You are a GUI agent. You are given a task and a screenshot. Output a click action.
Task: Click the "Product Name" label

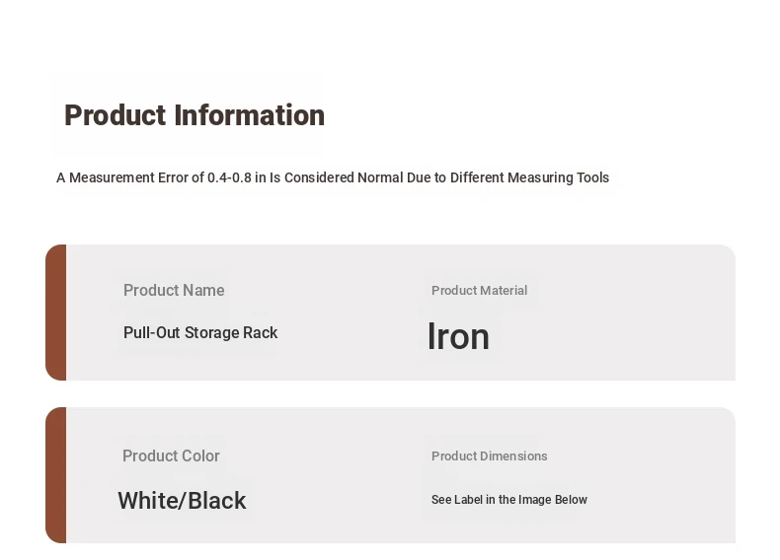[x=174, y=290]
